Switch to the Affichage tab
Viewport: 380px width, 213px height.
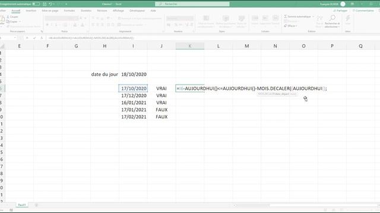(118, 11)
